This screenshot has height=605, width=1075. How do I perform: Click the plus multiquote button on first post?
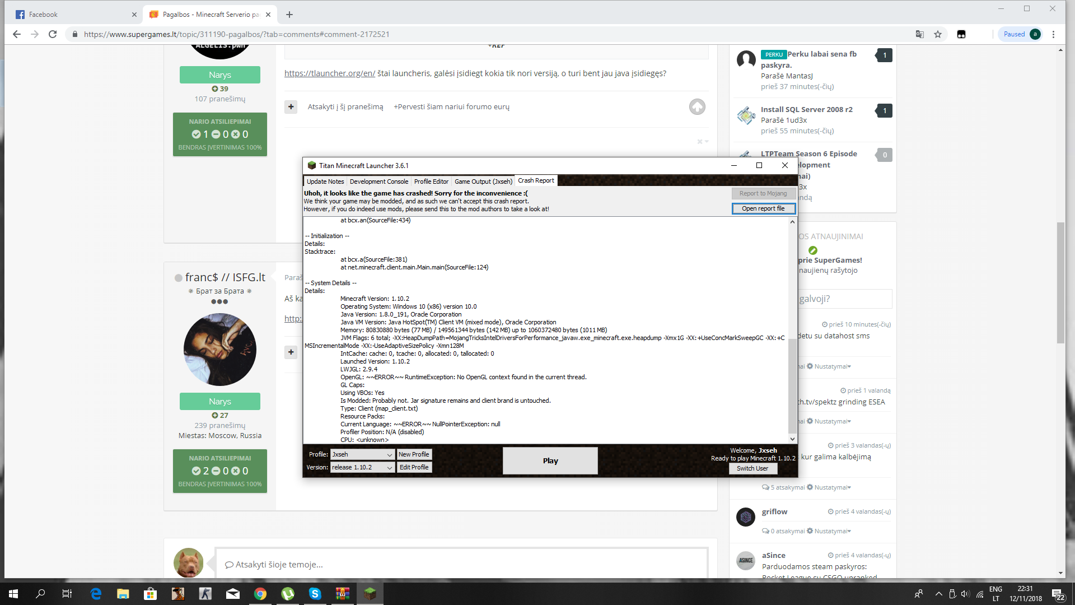(291, 106)
